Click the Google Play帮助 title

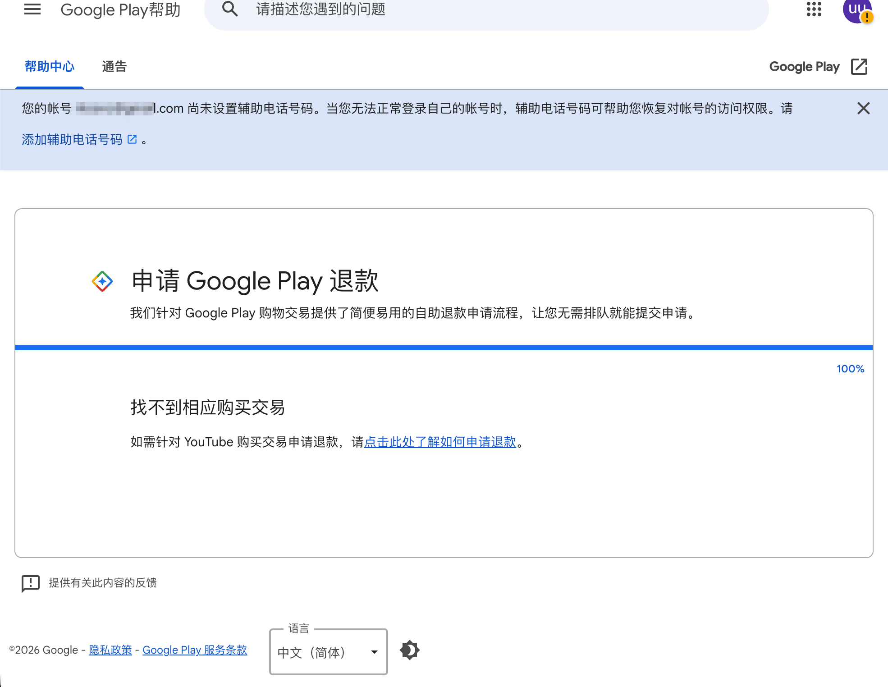(x=120, y=10)
